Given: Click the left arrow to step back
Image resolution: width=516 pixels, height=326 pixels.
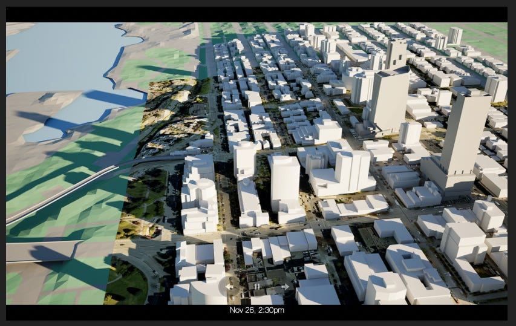Looking at the screenshot, I should (229, 287).
